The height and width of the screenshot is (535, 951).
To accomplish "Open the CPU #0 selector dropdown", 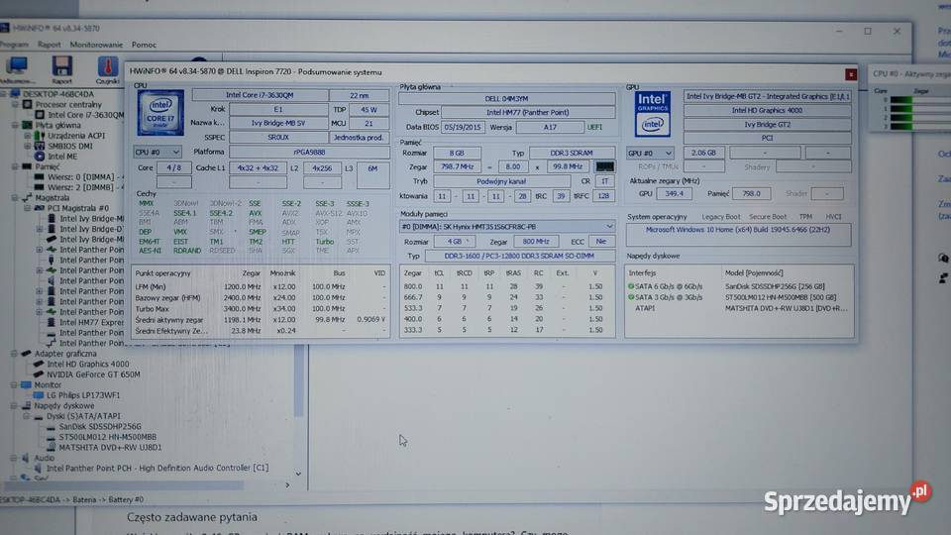I will 158,152.
